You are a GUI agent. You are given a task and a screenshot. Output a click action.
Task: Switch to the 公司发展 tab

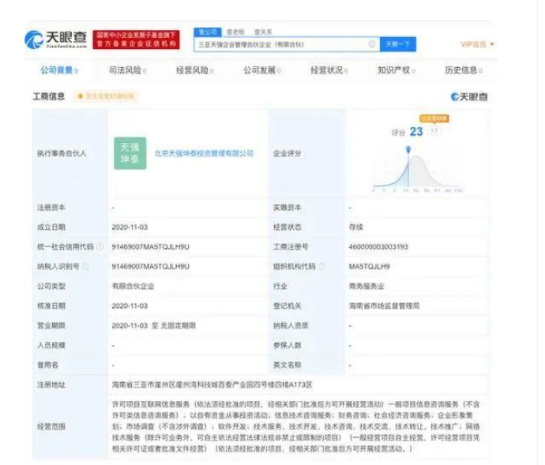[x=261, y=70]
